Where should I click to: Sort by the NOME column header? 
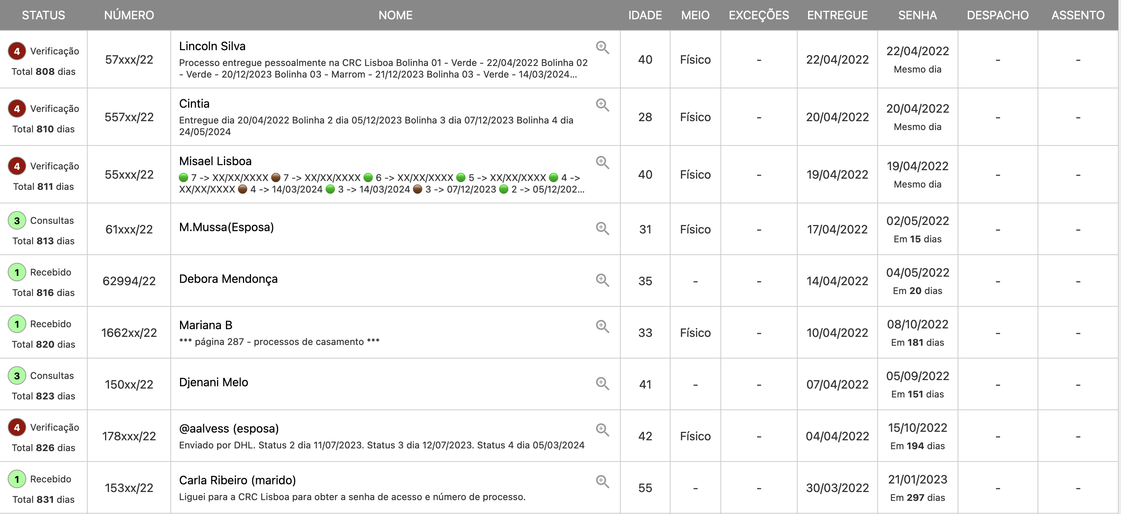pos(395,15)
